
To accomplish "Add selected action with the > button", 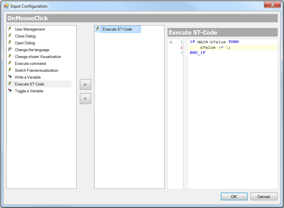I will 85,84.
